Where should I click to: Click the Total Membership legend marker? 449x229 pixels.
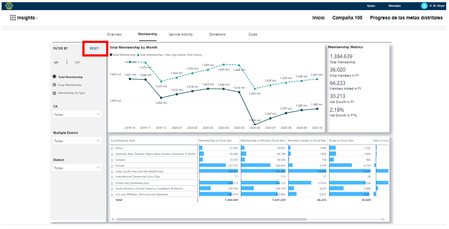(x=111, y=55)
